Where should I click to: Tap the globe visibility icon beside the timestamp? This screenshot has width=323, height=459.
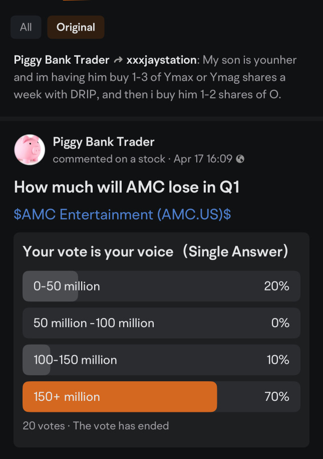(240, 159)
